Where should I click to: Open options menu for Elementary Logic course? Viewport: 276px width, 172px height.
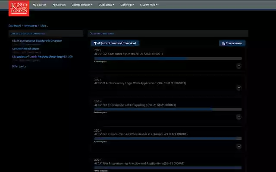pos(239,88)
